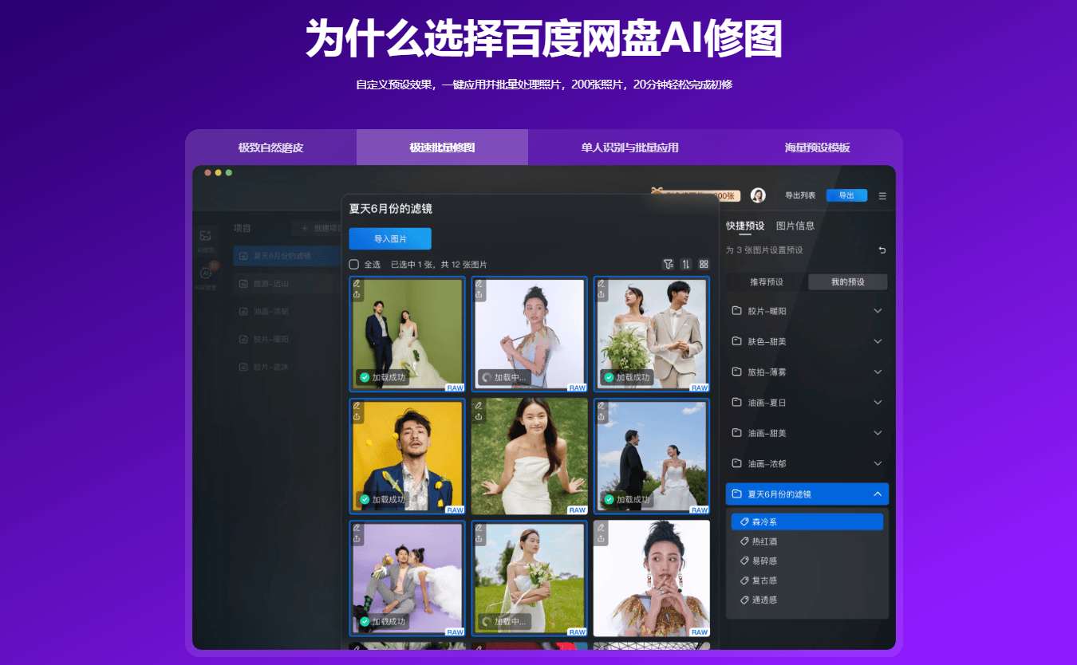Click the edit pencil on the woman-sitting-on-grass photo
This screenshot has height=665, width=1077.
click(479, 406)
